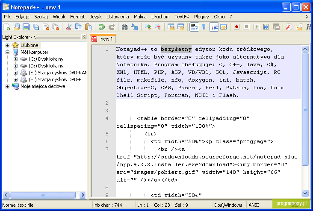Toggle the Hex editor H icon

tap(309, 27)
